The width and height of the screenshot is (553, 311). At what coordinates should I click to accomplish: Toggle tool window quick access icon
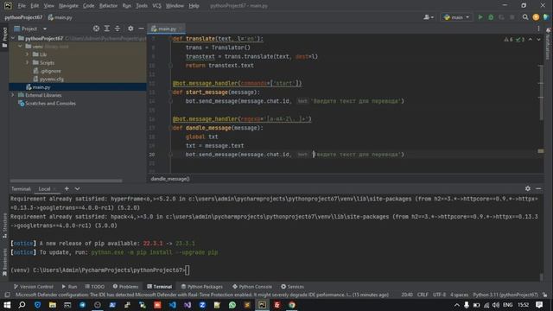point(7,295)
